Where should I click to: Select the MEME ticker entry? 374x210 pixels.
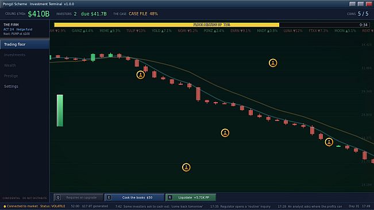[110, 31]
